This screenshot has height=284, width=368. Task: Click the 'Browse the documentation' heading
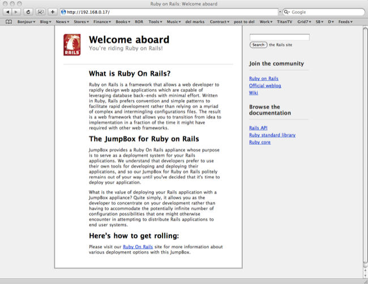pos(270,110)
